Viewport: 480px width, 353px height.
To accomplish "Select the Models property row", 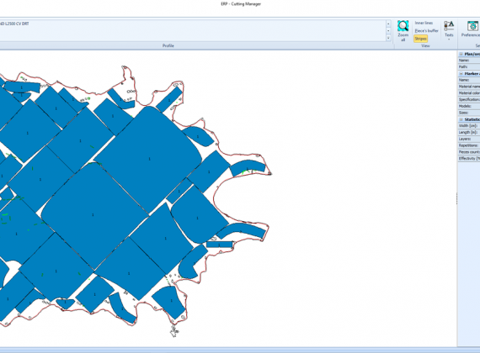I will pos(469,107).
